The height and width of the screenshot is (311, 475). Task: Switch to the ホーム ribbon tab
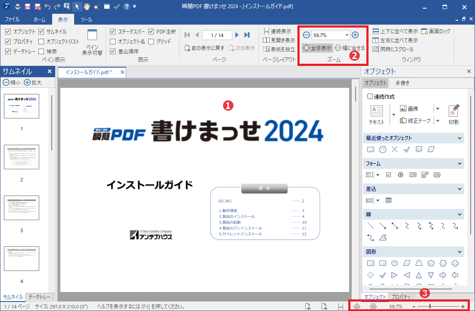39,19
